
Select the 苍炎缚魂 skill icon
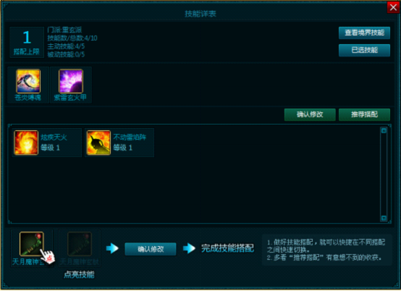pos(28,81)
